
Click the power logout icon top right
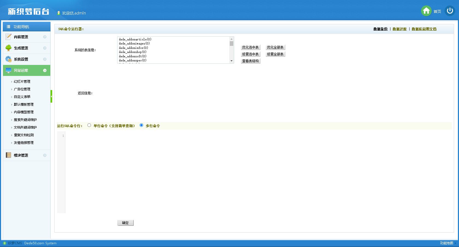tap(449, 11)
